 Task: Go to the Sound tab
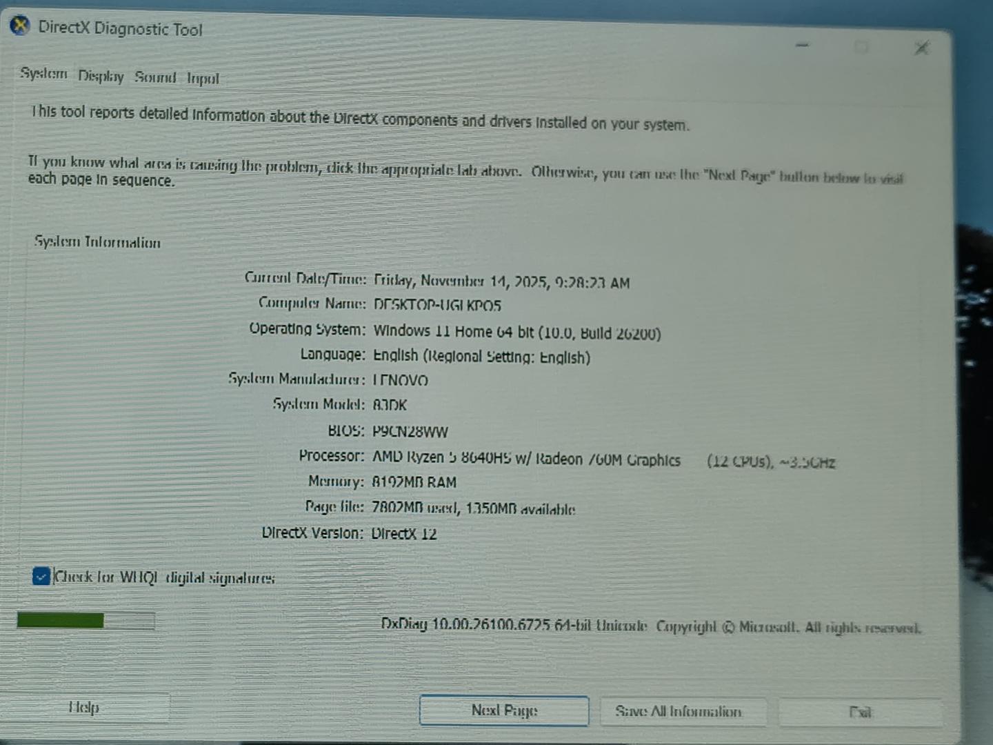coord(155,77)
